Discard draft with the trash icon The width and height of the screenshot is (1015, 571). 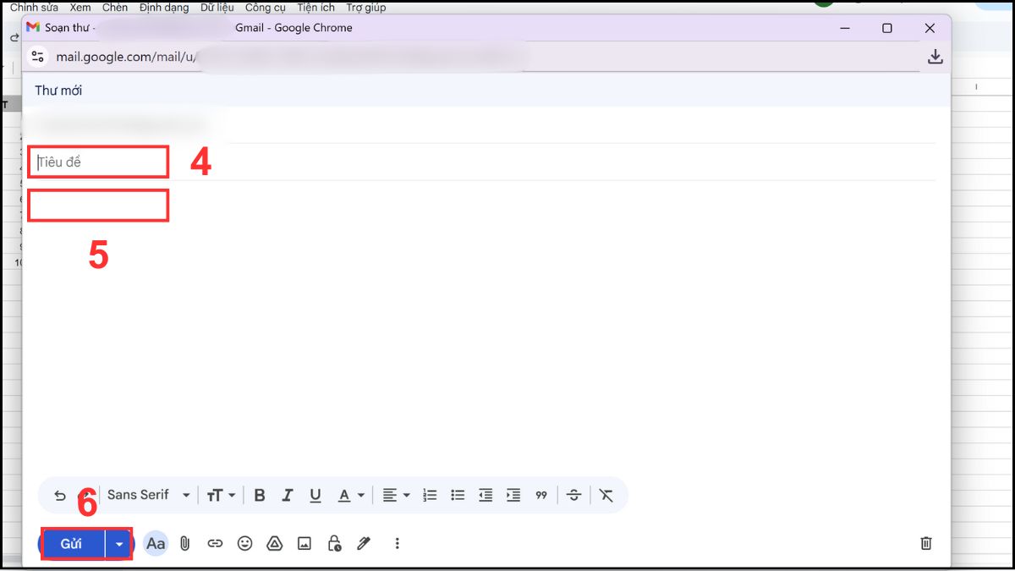coord(925,544)
